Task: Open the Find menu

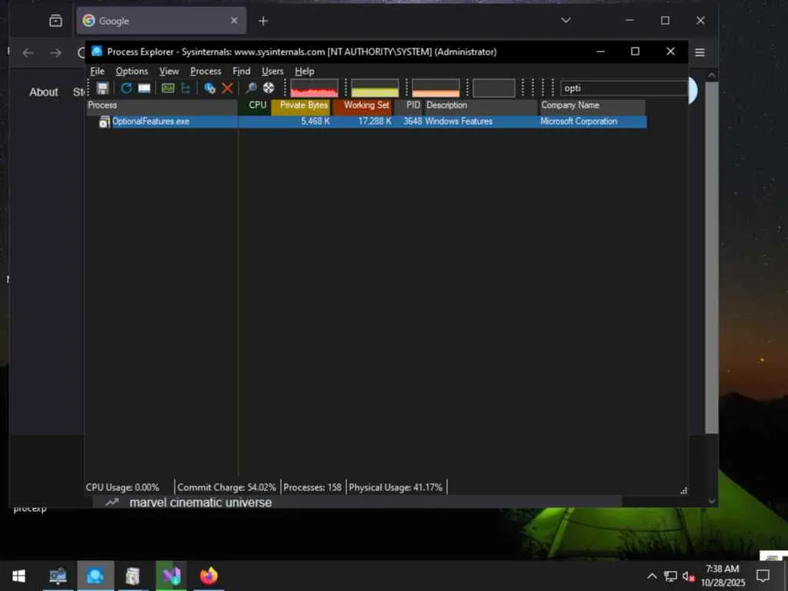Action: tap(241, 72)
